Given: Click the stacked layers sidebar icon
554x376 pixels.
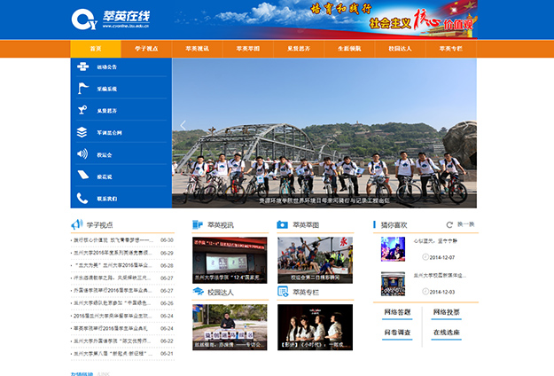Looking at the screenshot, I should (82, 132).
